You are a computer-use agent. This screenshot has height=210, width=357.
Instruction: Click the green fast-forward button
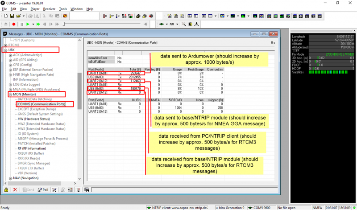(38, 24)
